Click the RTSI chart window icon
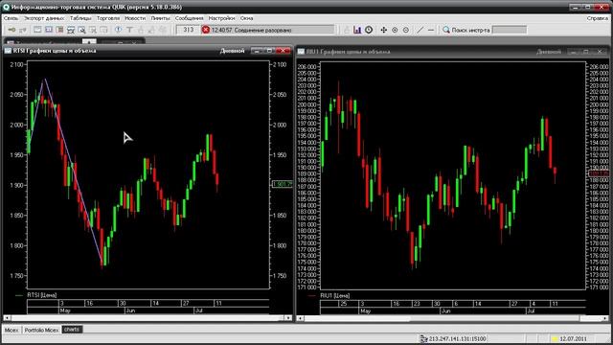The image size is (613, 345). click(8, 51)
